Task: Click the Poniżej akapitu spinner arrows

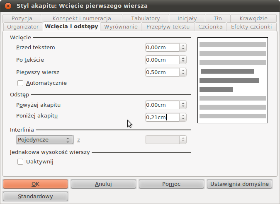Action: 183,118
